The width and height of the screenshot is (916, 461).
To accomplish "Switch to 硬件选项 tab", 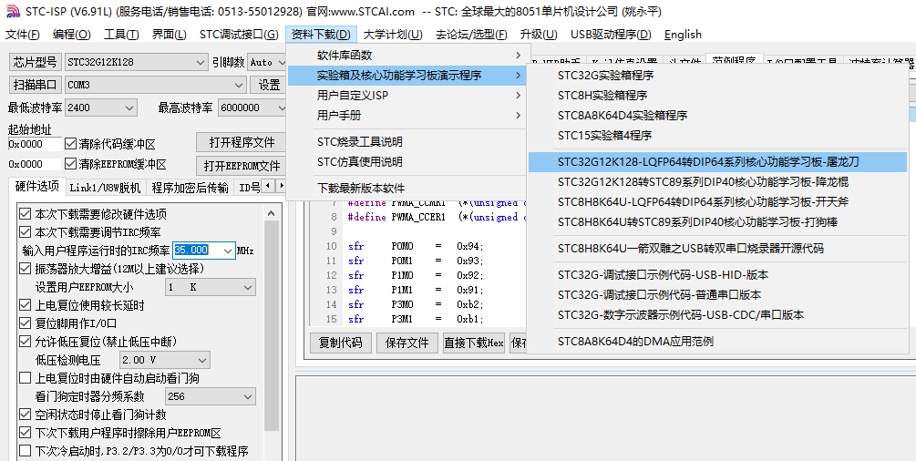I will coord(36,187).
